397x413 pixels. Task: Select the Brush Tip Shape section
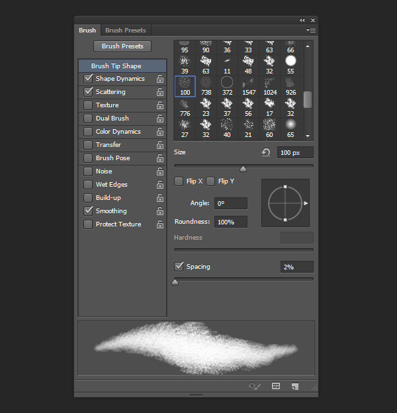[116, 66]
